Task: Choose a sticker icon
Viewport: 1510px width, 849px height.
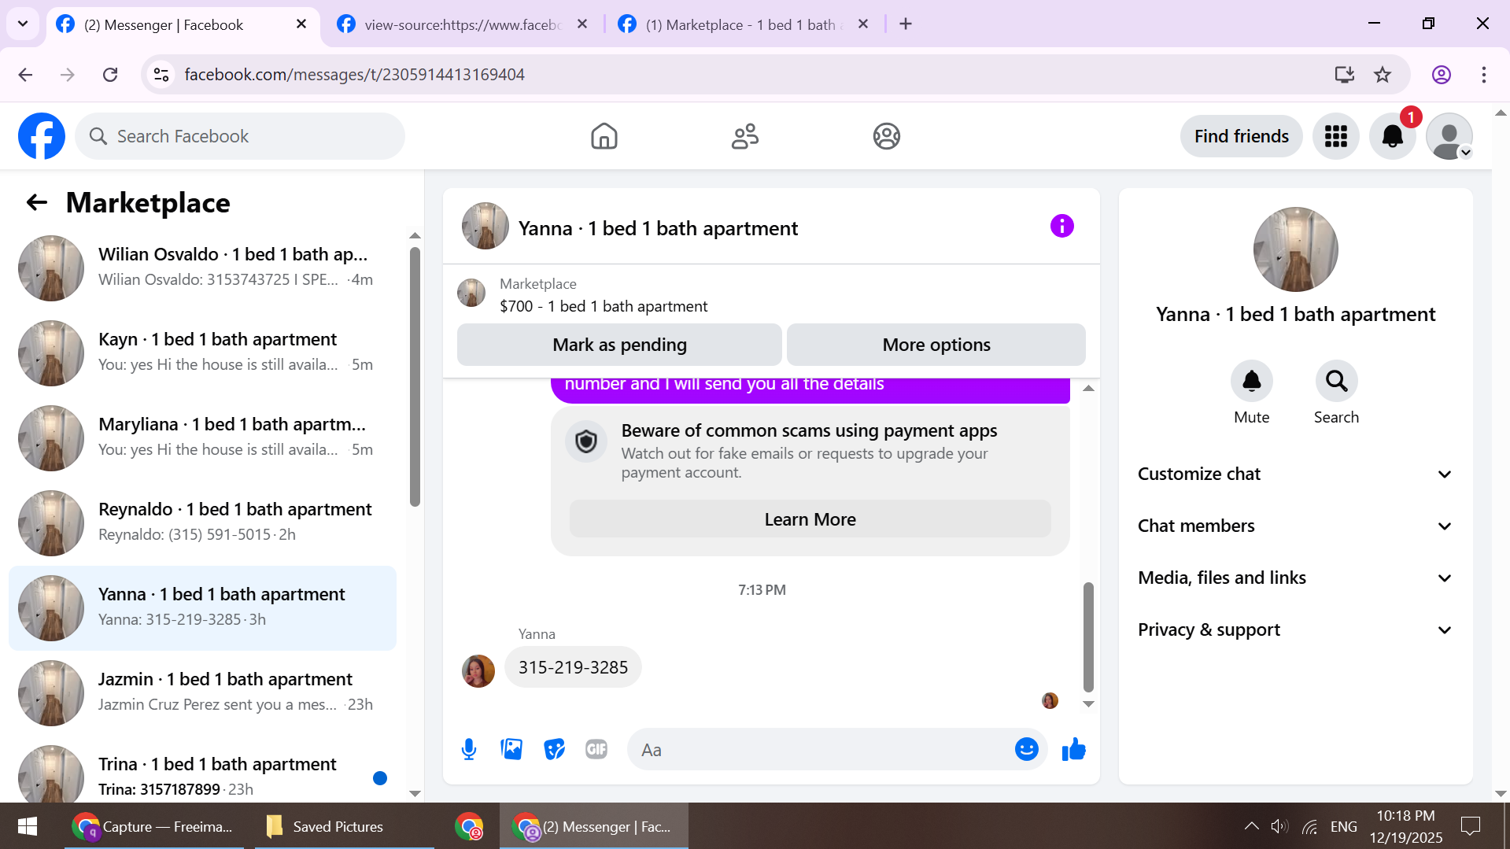Action: 554,750
